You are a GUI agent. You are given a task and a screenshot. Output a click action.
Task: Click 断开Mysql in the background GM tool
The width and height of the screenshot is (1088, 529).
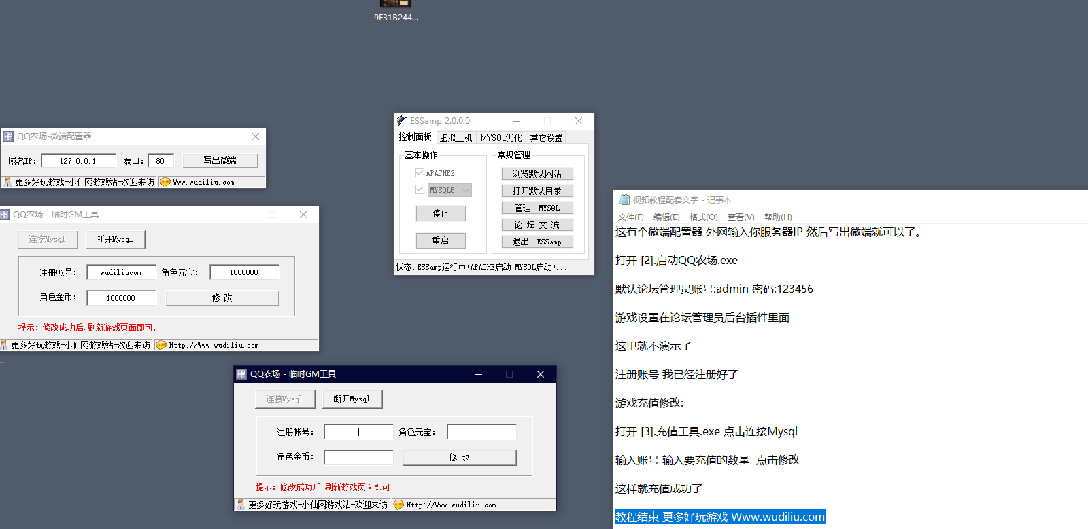point(115,239)
